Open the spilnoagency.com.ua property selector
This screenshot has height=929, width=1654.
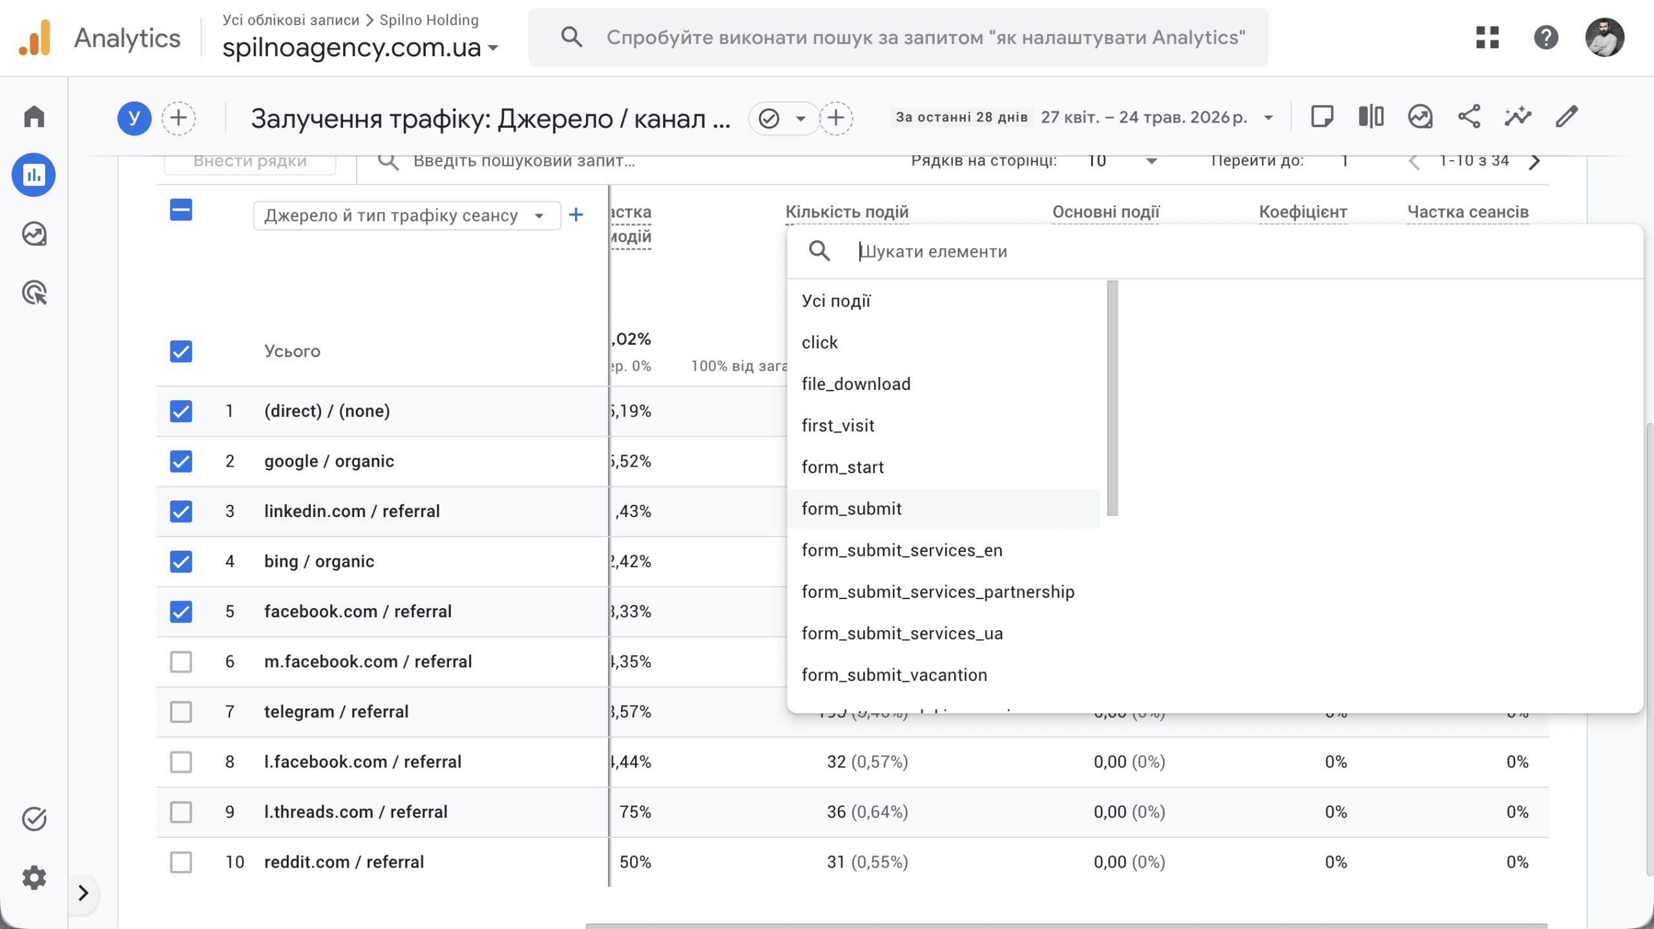[x=361, y=47]
